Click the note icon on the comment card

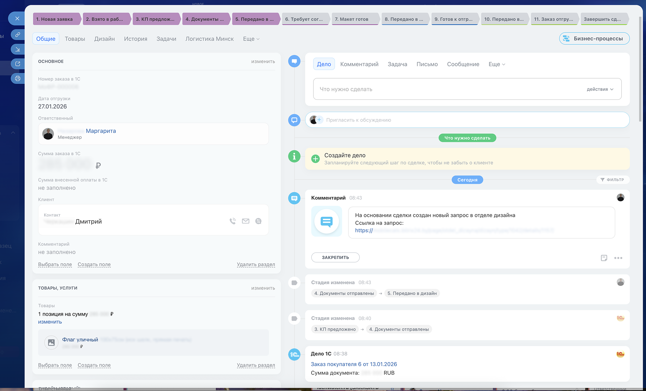604,258
